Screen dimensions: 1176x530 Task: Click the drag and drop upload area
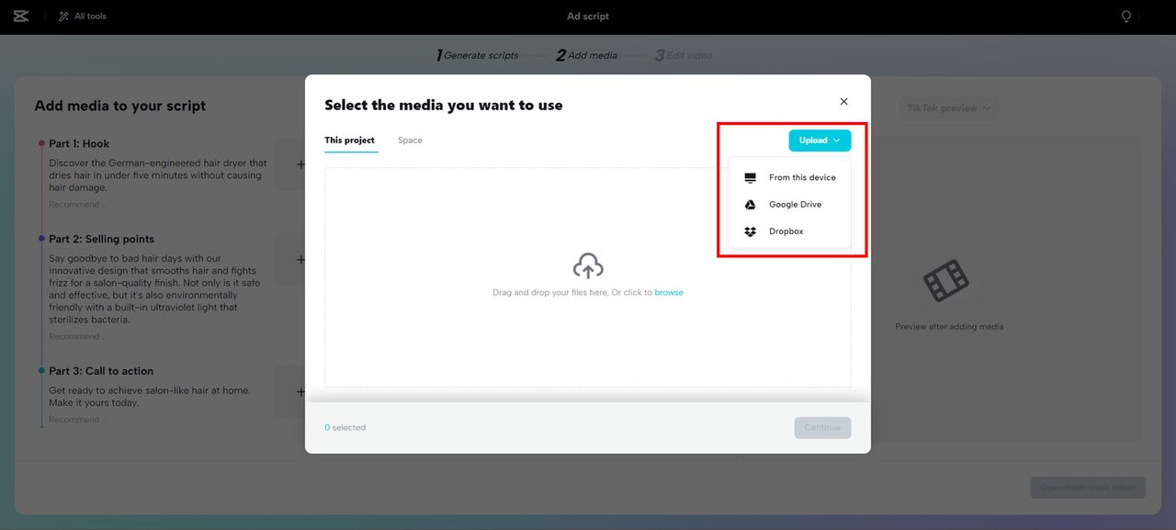point(588,277)
